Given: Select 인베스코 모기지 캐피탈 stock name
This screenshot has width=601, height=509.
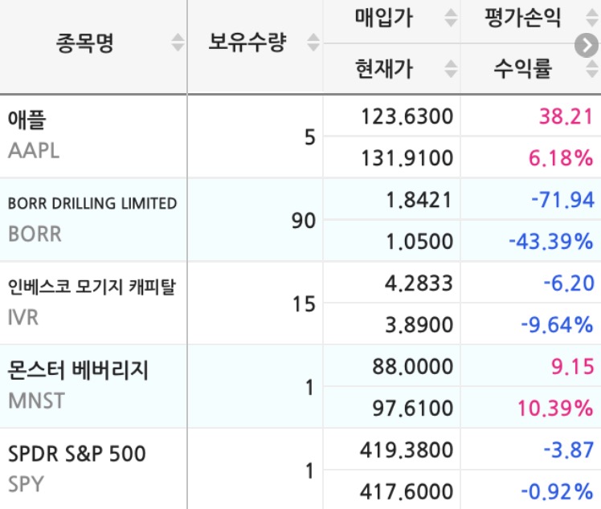Looking at the screenshot, I should pyautogui.click(x=92, y=287).
